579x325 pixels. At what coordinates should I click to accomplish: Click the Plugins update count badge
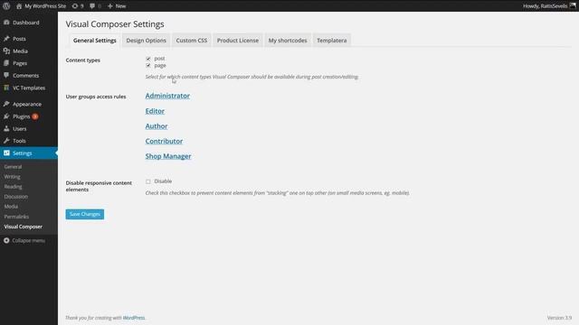click(x=34, y=116)
